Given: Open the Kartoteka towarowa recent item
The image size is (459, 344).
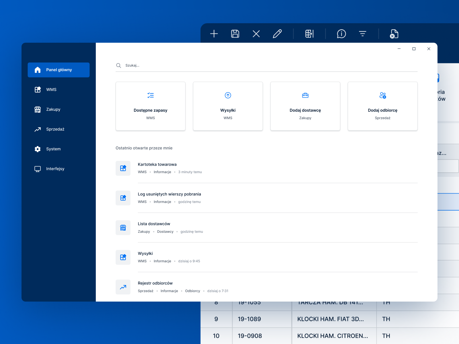Looking at the screenshot, I should coord(157,164).
